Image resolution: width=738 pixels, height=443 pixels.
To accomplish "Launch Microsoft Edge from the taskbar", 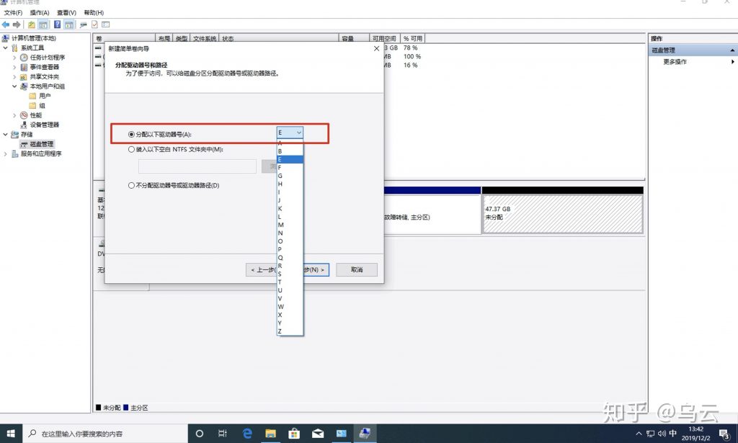I will click(247, 434).
